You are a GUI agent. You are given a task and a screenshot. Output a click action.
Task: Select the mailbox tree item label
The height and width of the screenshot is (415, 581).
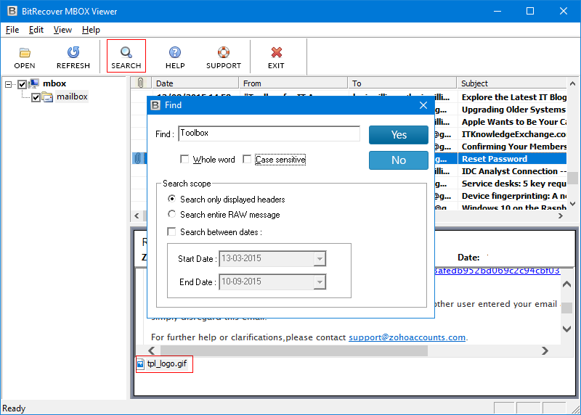[x=72, y=96]
